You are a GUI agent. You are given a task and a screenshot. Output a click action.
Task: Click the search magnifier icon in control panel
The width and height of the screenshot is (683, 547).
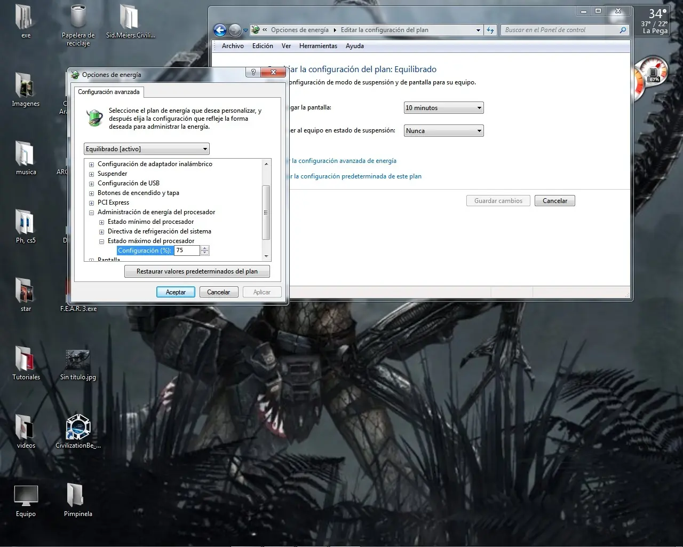coord(623,30)
